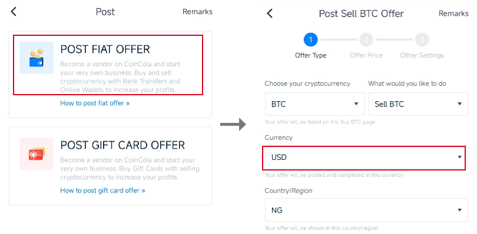Image resolution: width=477 pixels, height=234 pixels.
Task: Choose POST FIAT OFFER heading
Action: (x=105, y=49)
